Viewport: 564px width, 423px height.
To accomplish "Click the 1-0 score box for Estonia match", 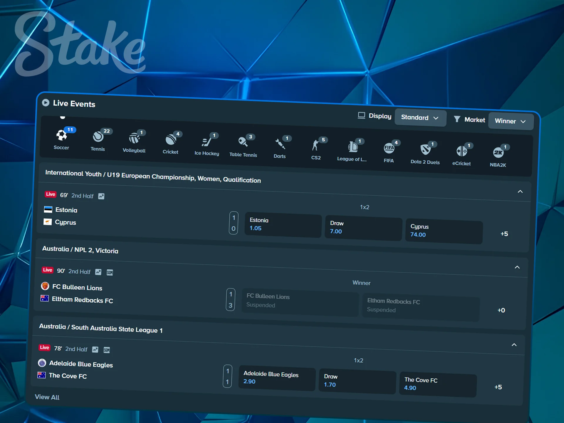I will coord(234,223).
